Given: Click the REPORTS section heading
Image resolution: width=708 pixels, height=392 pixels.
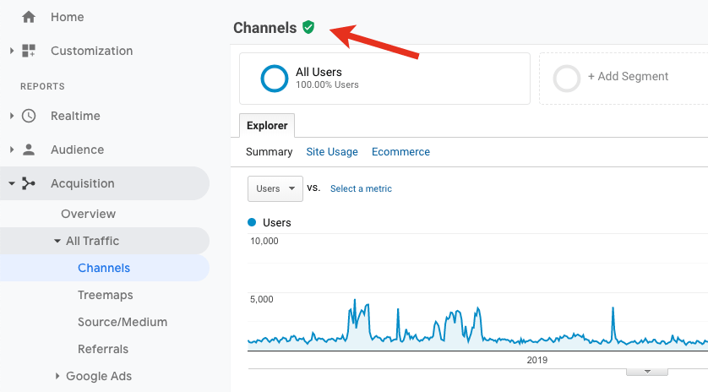Looking at the screenshot, I should tap(42, 86).
